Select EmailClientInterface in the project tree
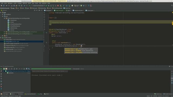Viewport: 173px width, 97px height. [x=16, y=24]
